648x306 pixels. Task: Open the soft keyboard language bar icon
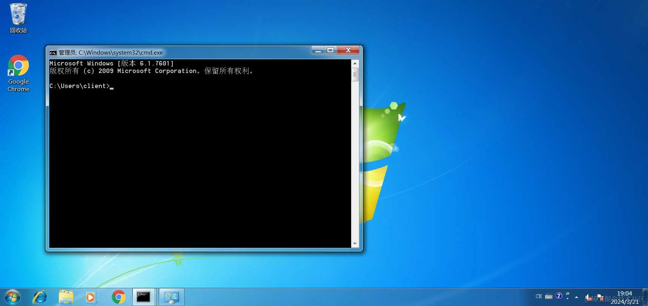(x=549, y=297)
